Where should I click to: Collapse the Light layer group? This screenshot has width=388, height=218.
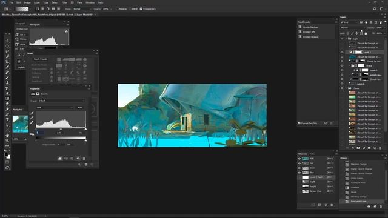346,39
